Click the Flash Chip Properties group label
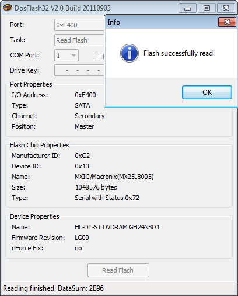238x296 pixels. (40, 145)
